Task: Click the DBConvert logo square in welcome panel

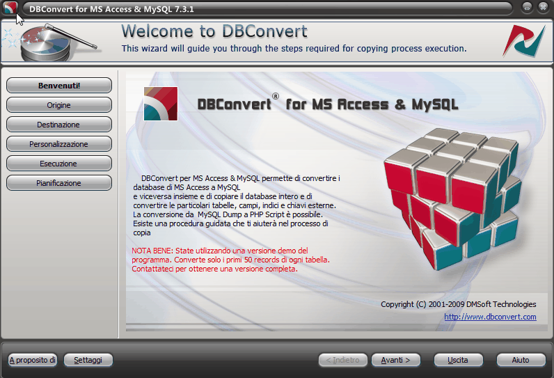Action: click(161, 104)
